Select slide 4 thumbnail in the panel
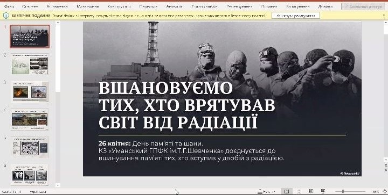The image size is (388, 195). coord(30,119)
